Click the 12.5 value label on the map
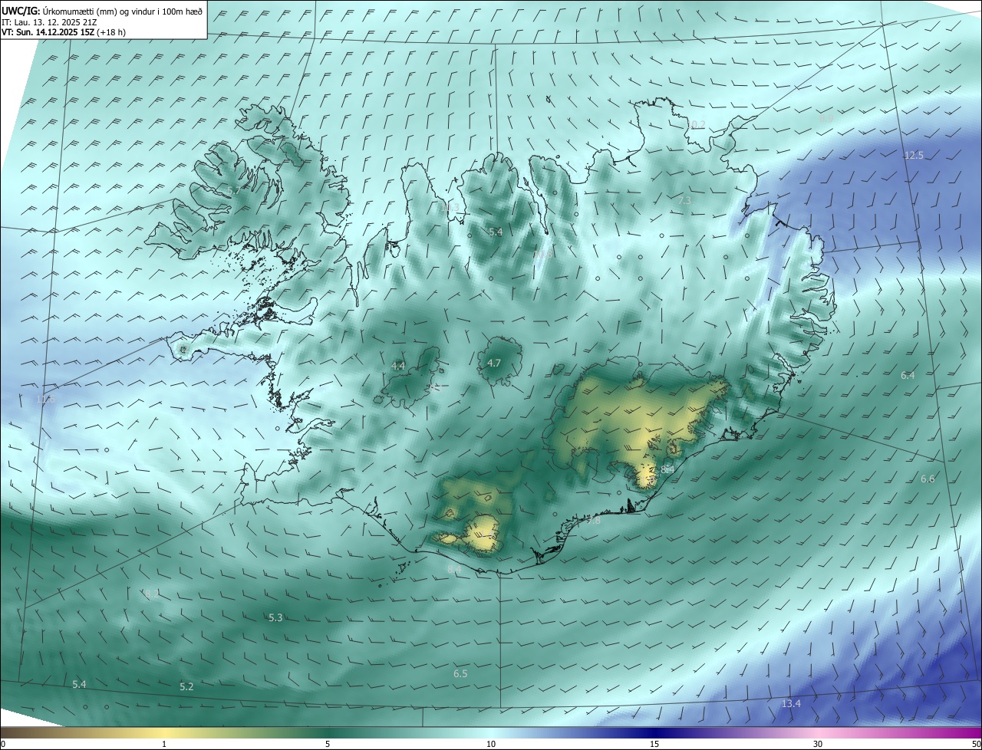Screen dimensions: 982x750 (x=914, y=155)
